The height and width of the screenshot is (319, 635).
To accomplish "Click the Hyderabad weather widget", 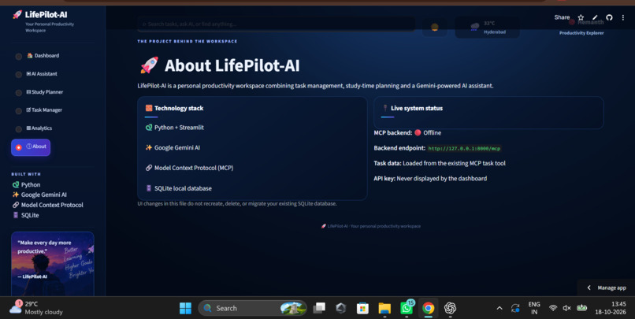I will 488,28.
